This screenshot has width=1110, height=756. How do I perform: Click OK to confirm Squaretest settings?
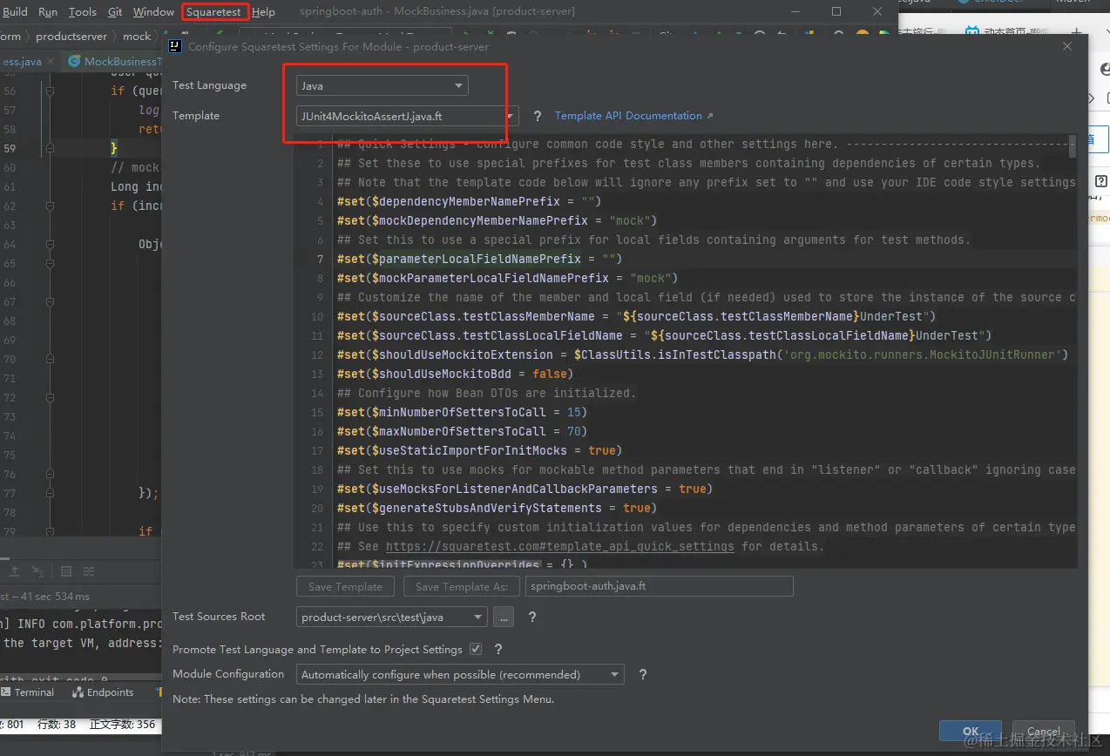pos(971,732)
